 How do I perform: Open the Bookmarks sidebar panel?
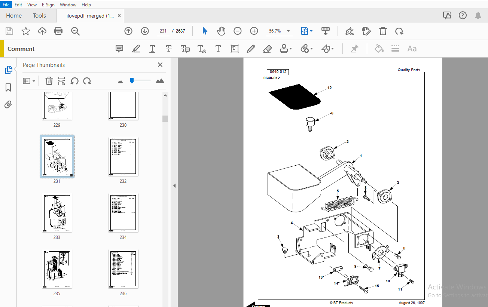8,88
